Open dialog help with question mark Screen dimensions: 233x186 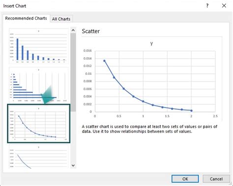[207, 6]
